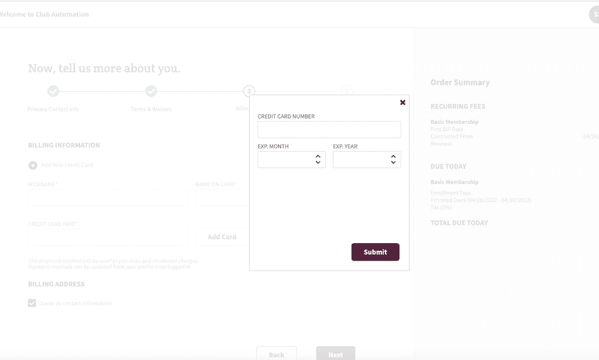599x360 pixels.
Task: Click the Terms & Waivers step checkmark
Action: [152, 91]
